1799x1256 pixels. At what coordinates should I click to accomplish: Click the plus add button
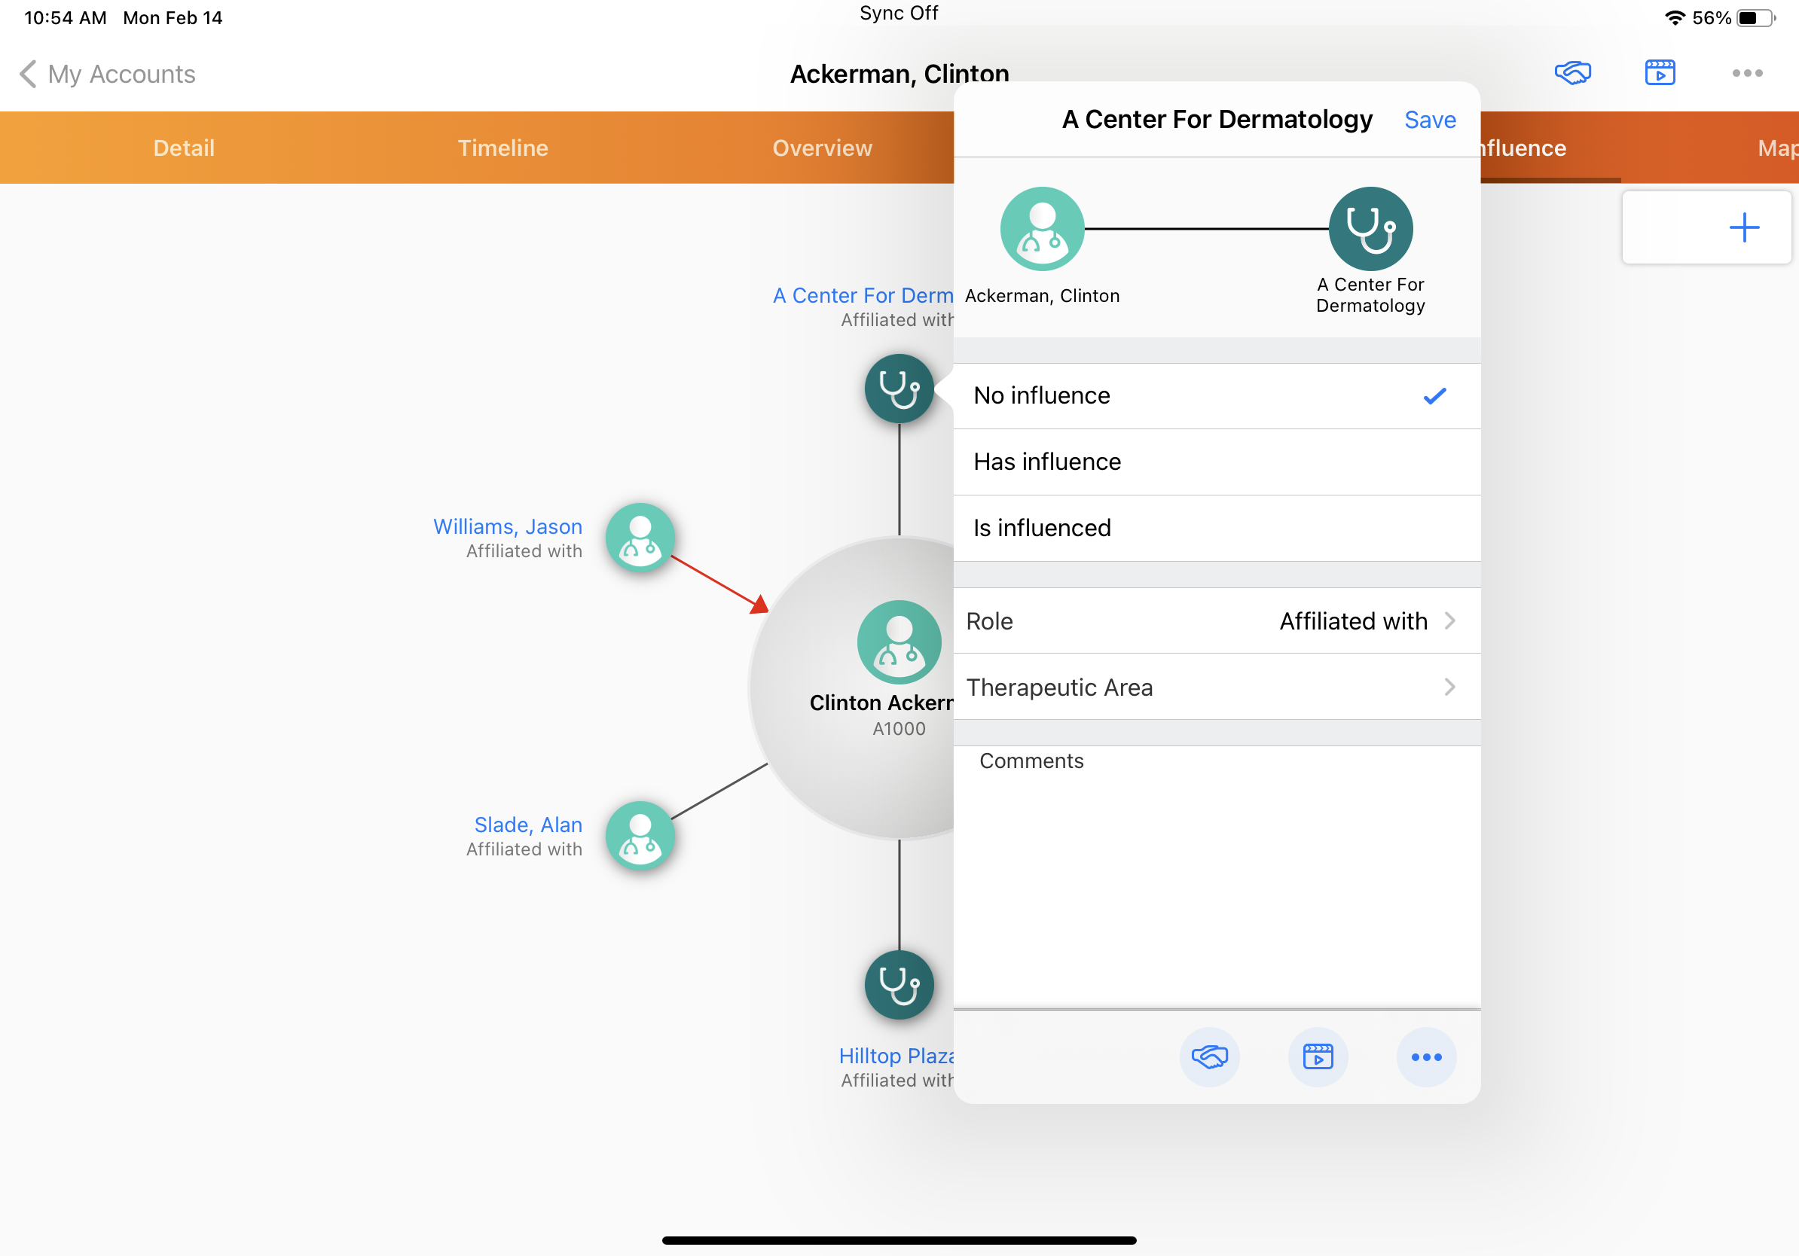tap(1743, 228)
